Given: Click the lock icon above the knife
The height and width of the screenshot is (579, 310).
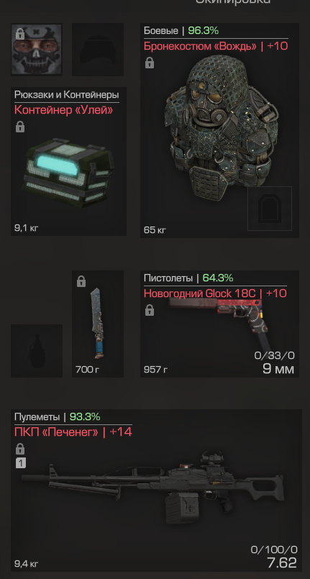Looking at the screenshot, I should coord(81,282).
